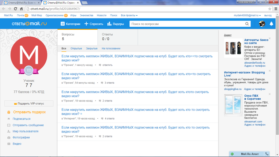Viewport: 279px width, 157px height.
Task: Click the XII rank badge
Action: (29, 70)
